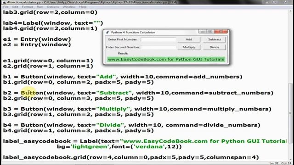Click the Ln: 32 status bar entry
The image size is (294, 165).
click(274, 163)
